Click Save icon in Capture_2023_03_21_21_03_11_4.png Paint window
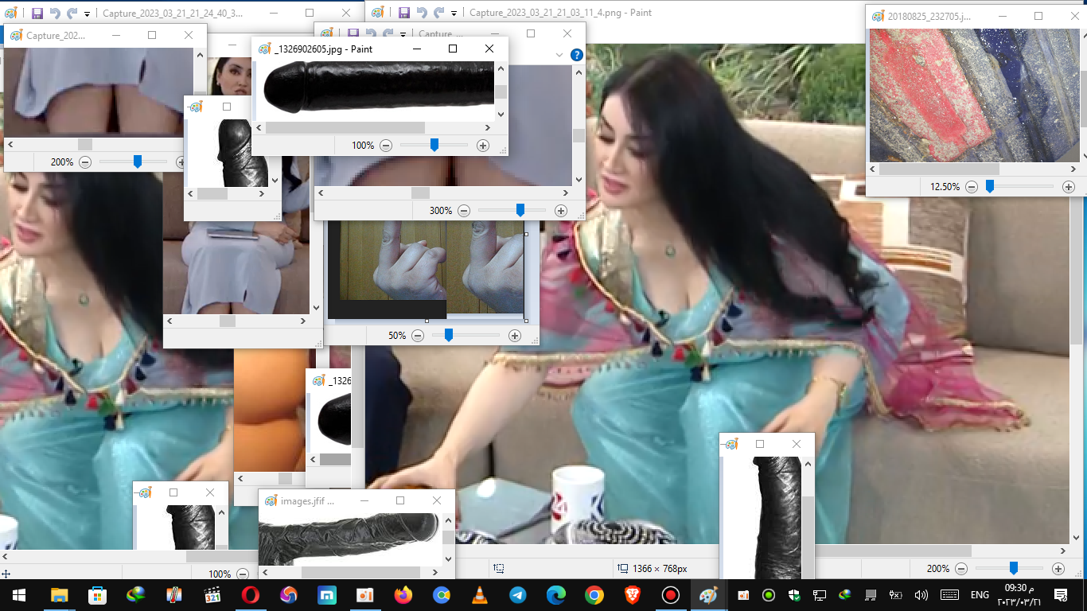1087x611 pixels. [x=403, y=13]
